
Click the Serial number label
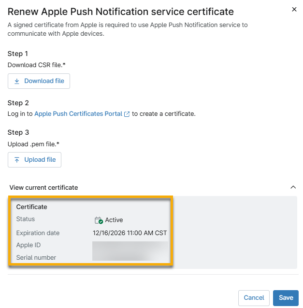36,257
